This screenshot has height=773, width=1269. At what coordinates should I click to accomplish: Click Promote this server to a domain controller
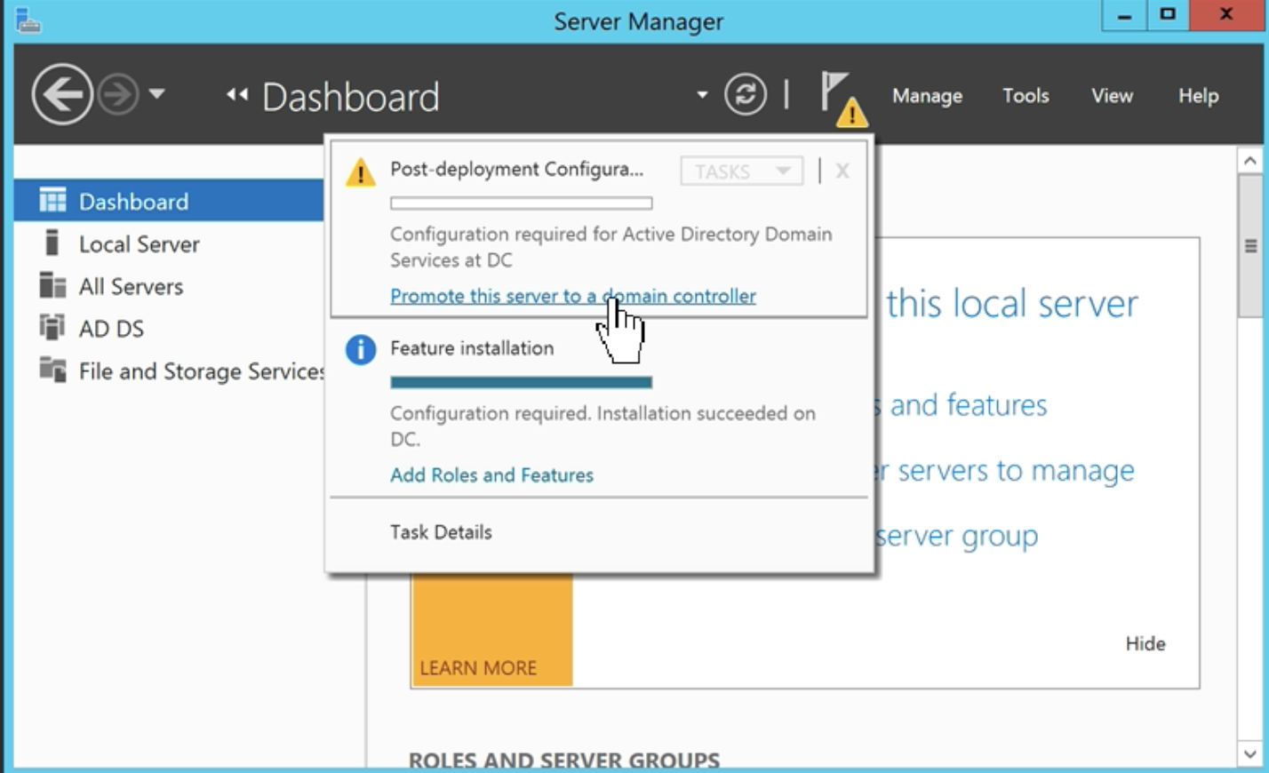point(573,296)
